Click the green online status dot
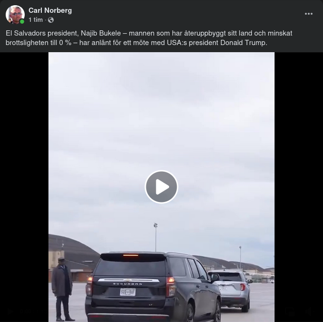This screenshot has height=322, width=323. click(x=22, y=21)
